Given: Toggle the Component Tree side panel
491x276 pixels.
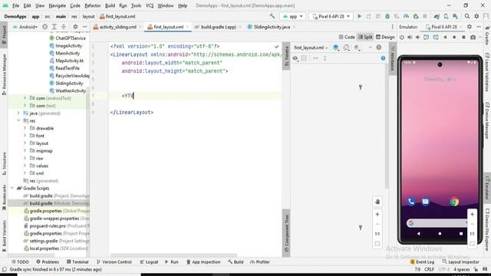Looking at the screenshot, I should pyautogui.click(x=286, y=233).
